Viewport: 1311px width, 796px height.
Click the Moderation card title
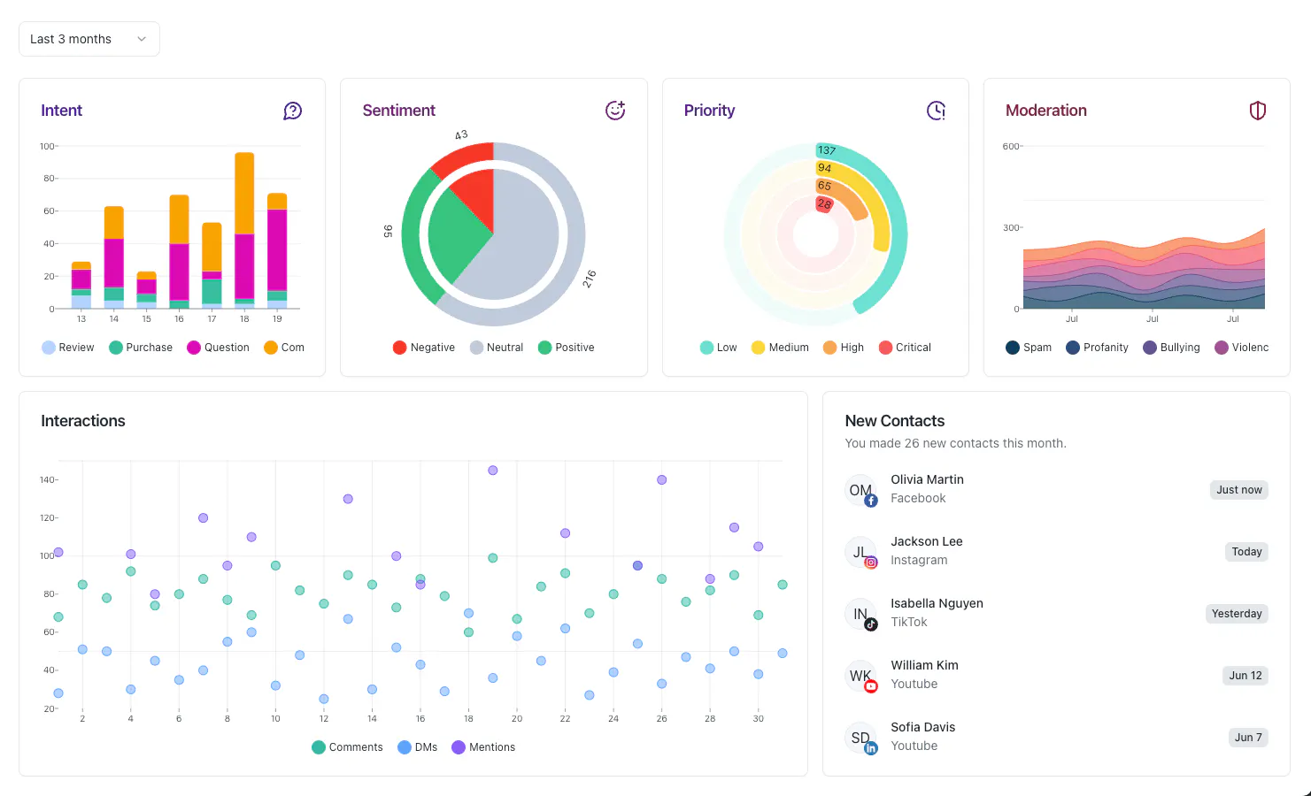[x=1046, y=111]
